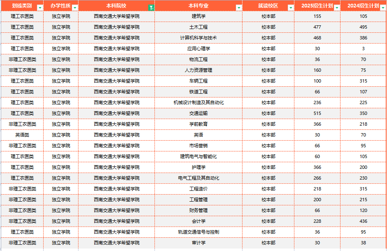The width and height of the screenshot is (387, 251).
Task: Select the 护理学 major cell
Action: [198, 168]
